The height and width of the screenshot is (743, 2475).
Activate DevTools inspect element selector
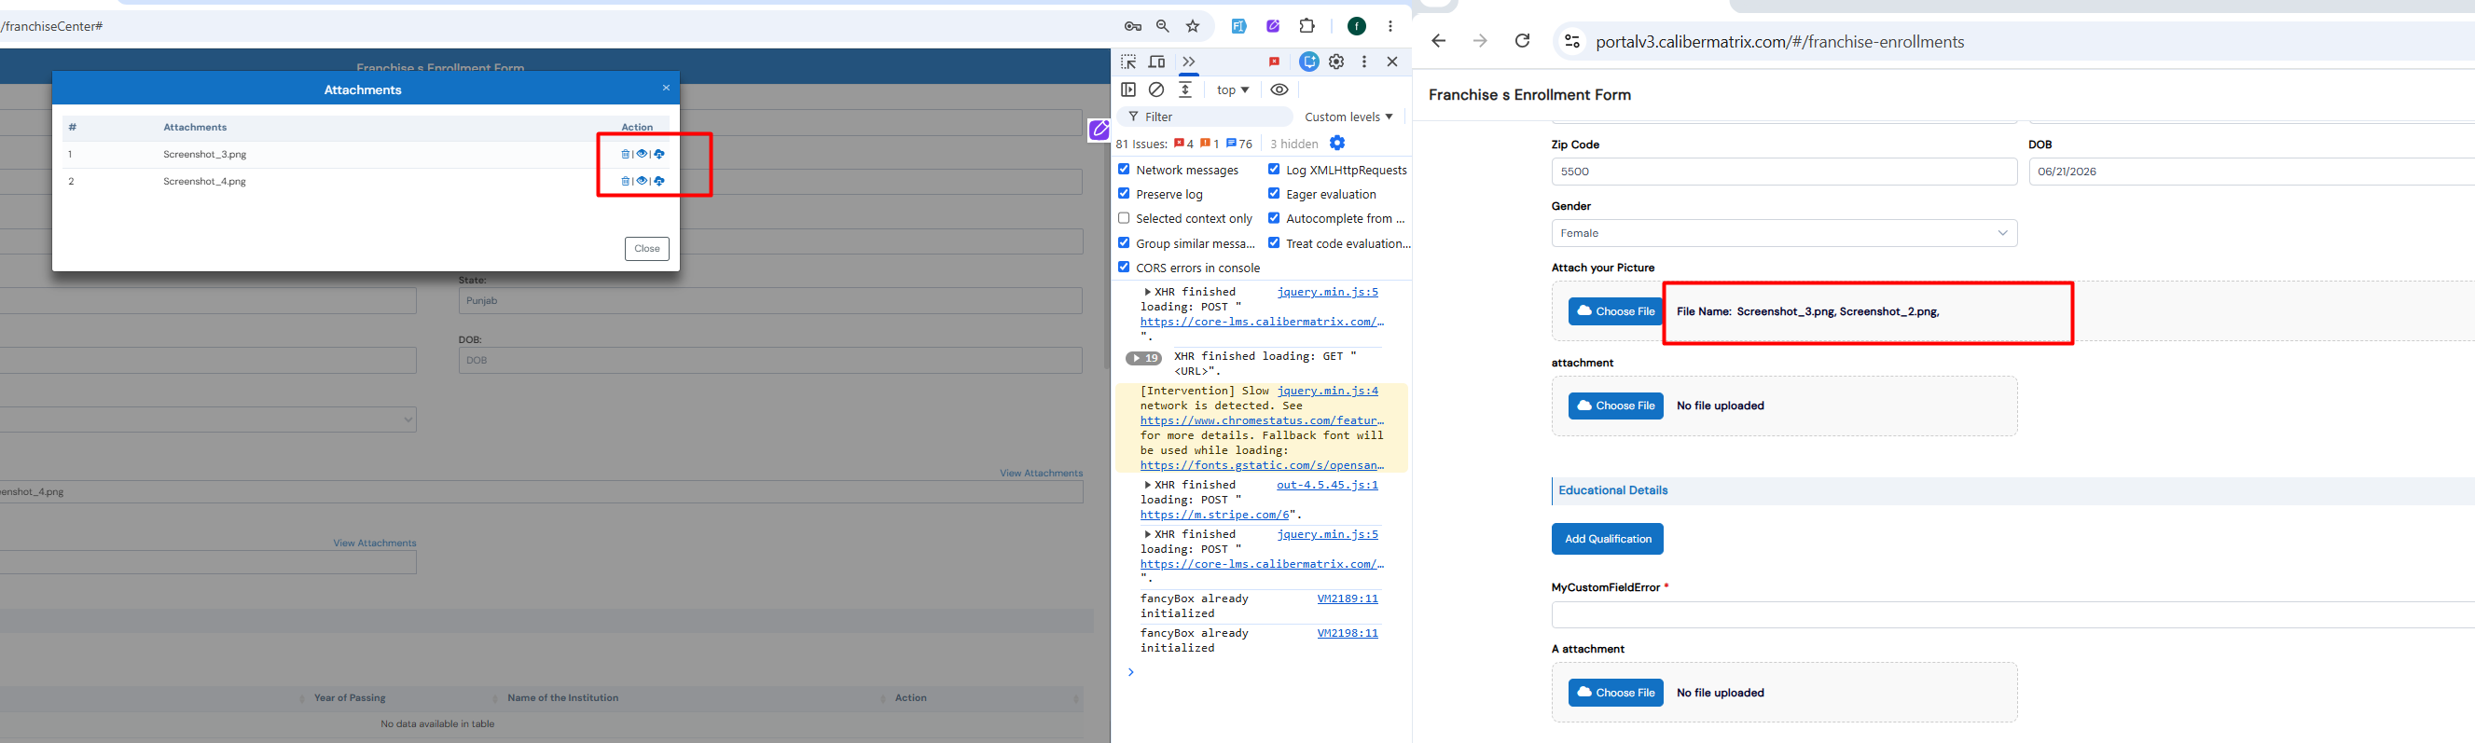coord(1129,62)
